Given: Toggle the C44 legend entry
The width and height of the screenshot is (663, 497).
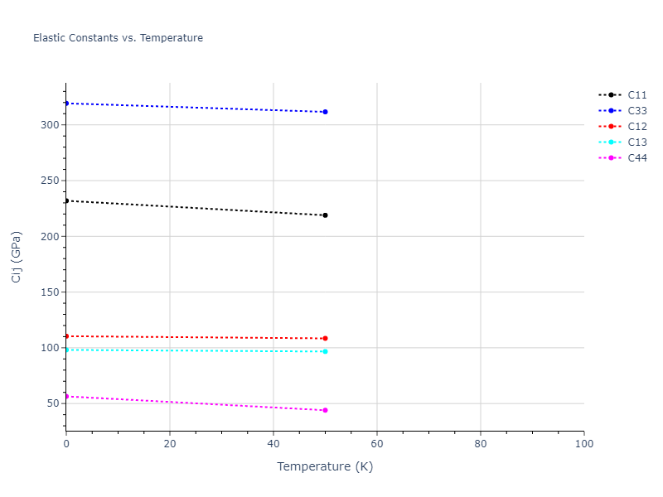Looking at the screenshot, I should [636, 158].
